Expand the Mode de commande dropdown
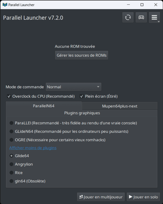This screenshot has width=163, height=204. coord(73,87)
